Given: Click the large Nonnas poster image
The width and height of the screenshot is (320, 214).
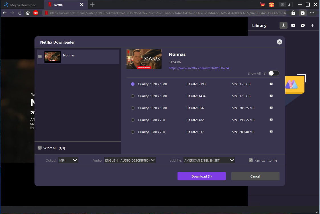Looking at the screenshot, I should tap(144, 59).
